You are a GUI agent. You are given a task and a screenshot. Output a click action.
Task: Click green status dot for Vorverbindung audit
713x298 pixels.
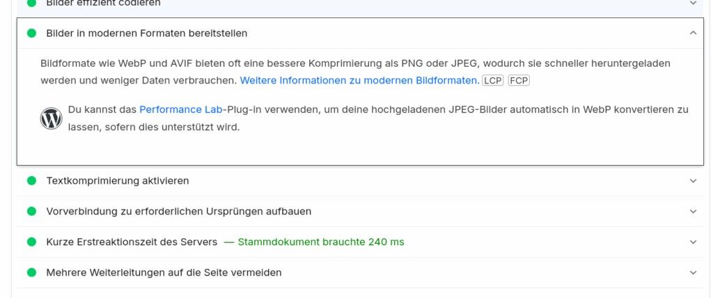click(31, 212)
